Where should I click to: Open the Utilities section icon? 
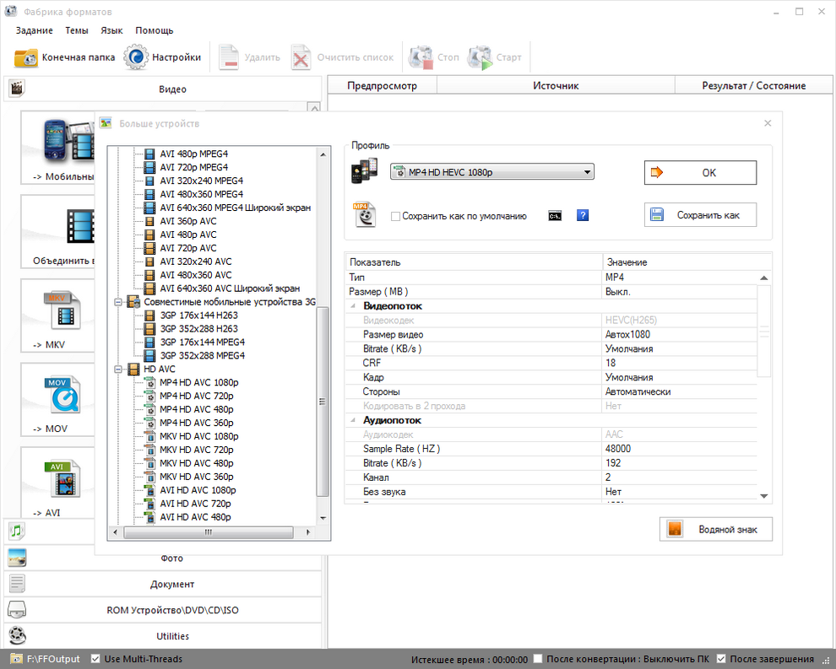coord(17,636)
